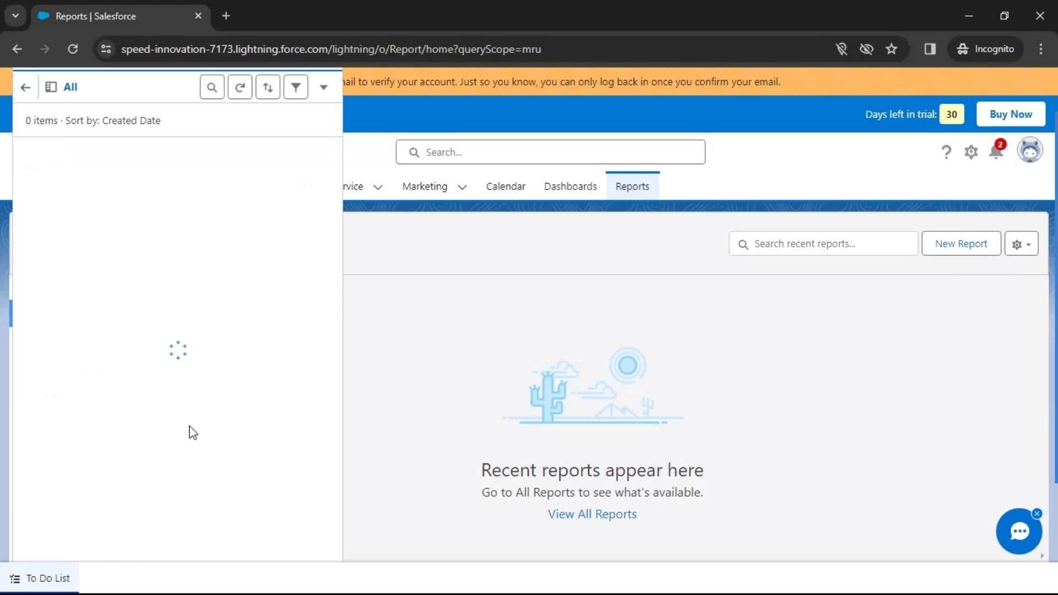Open the filter funnel icon
Viewport: 1058px width, 595px height.
pos(296,88)
